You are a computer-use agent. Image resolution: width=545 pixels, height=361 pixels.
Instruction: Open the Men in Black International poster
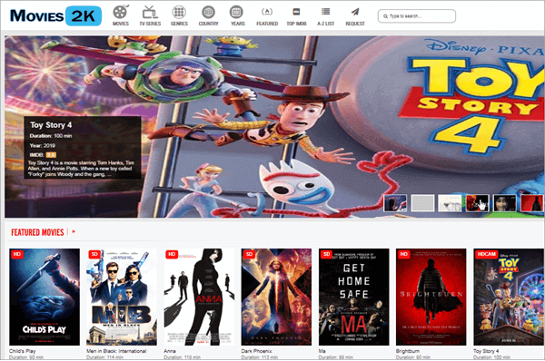click(x=122, y=297)
